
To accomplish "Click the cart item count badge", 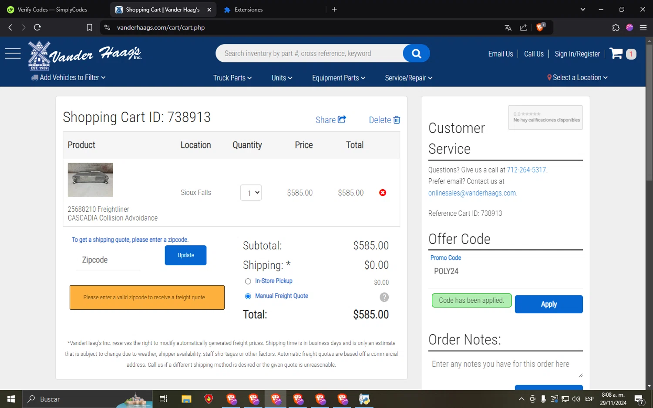I will (x=631, y=54).
